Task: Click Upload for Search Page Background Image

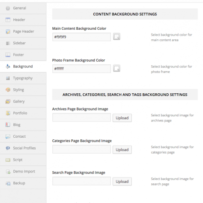Action: [x=122, y=182]
